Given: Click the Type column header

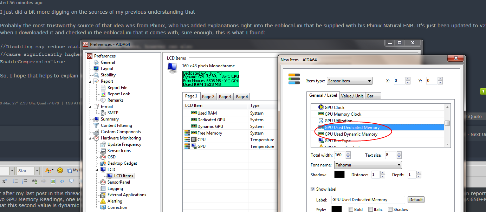Looking at the screenshot, I should pyautogui.click(x=263, y=105).
